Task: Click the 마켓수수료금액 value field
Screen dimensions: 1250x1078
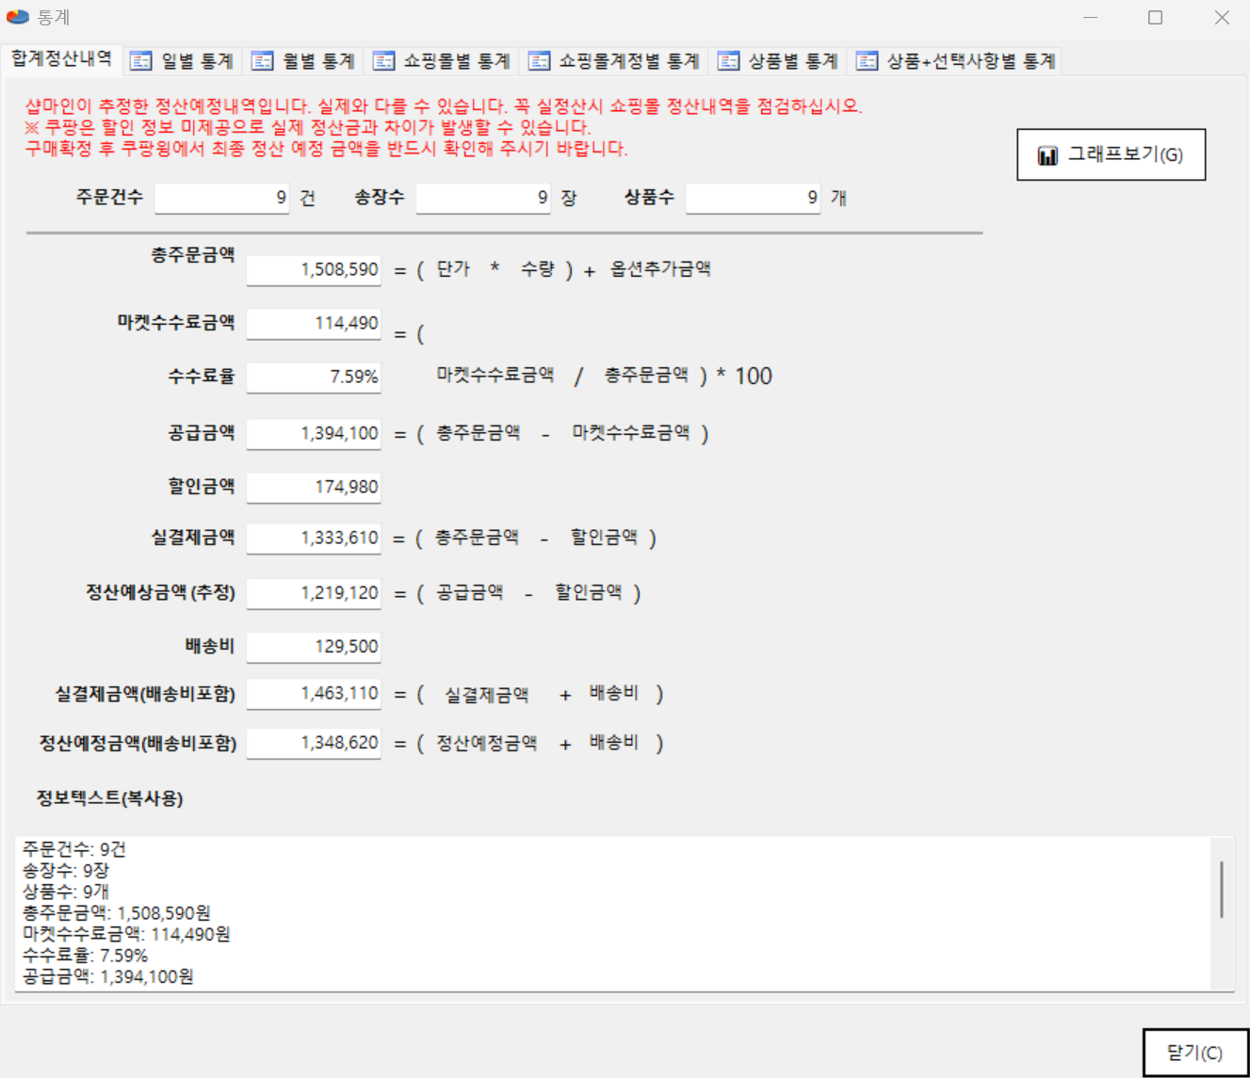Action: 314,324
